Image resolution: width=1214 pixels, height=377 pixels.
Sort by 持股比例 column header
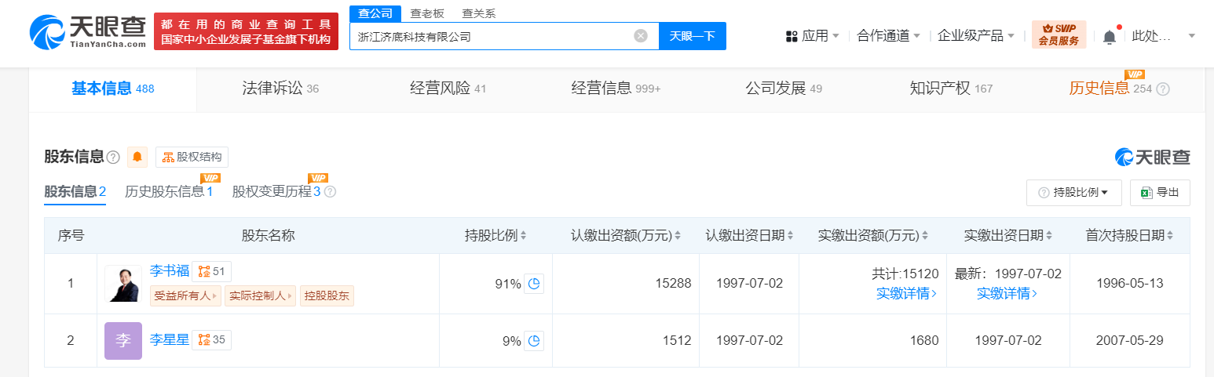click(495, 235)
